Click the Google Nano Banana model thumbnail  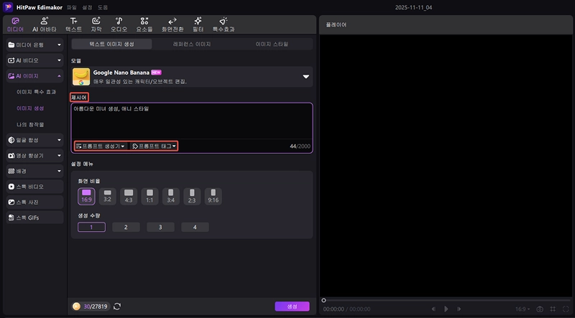[x=81, y=77]
